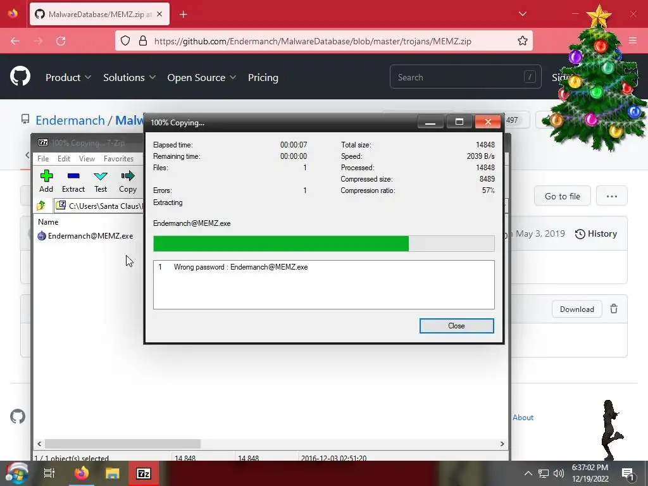The height and width of the screenshot is (486, 648).
Task: Click the taskbar clock and date
Action: tap(590, 473)
